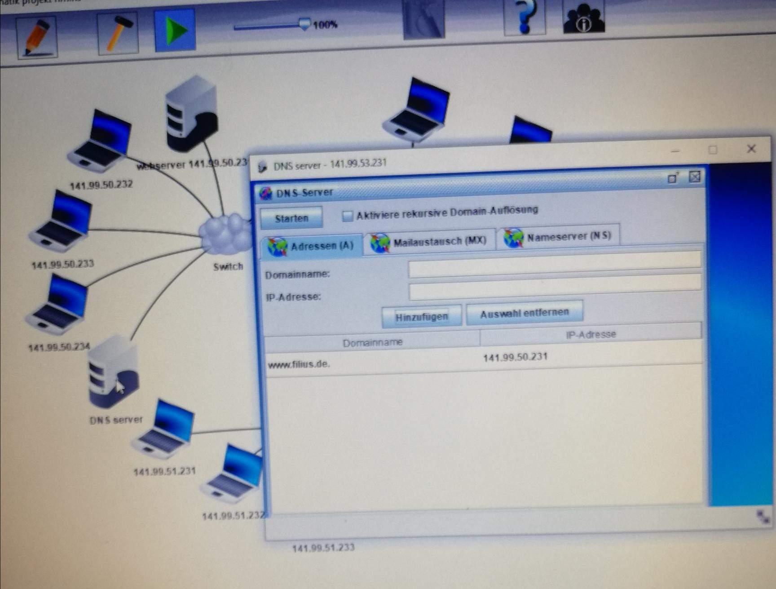
Task: Minimize the DNS server desktop window
Action: [675, 151]
